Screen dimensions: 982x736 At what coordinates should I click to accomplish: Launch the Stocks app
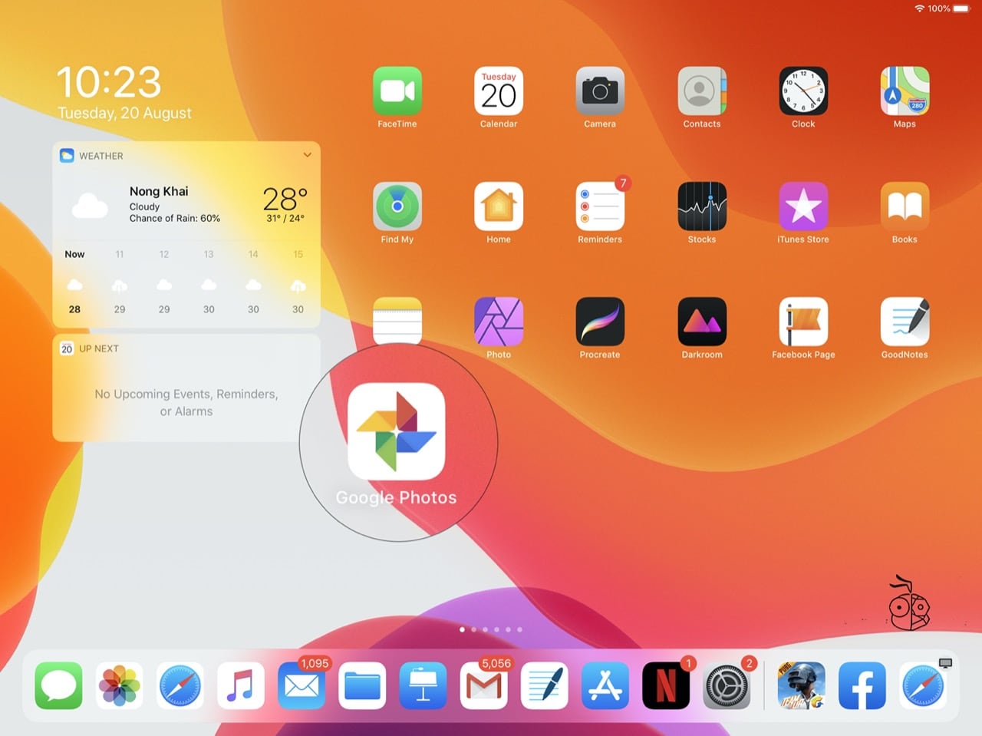point(701,207)
